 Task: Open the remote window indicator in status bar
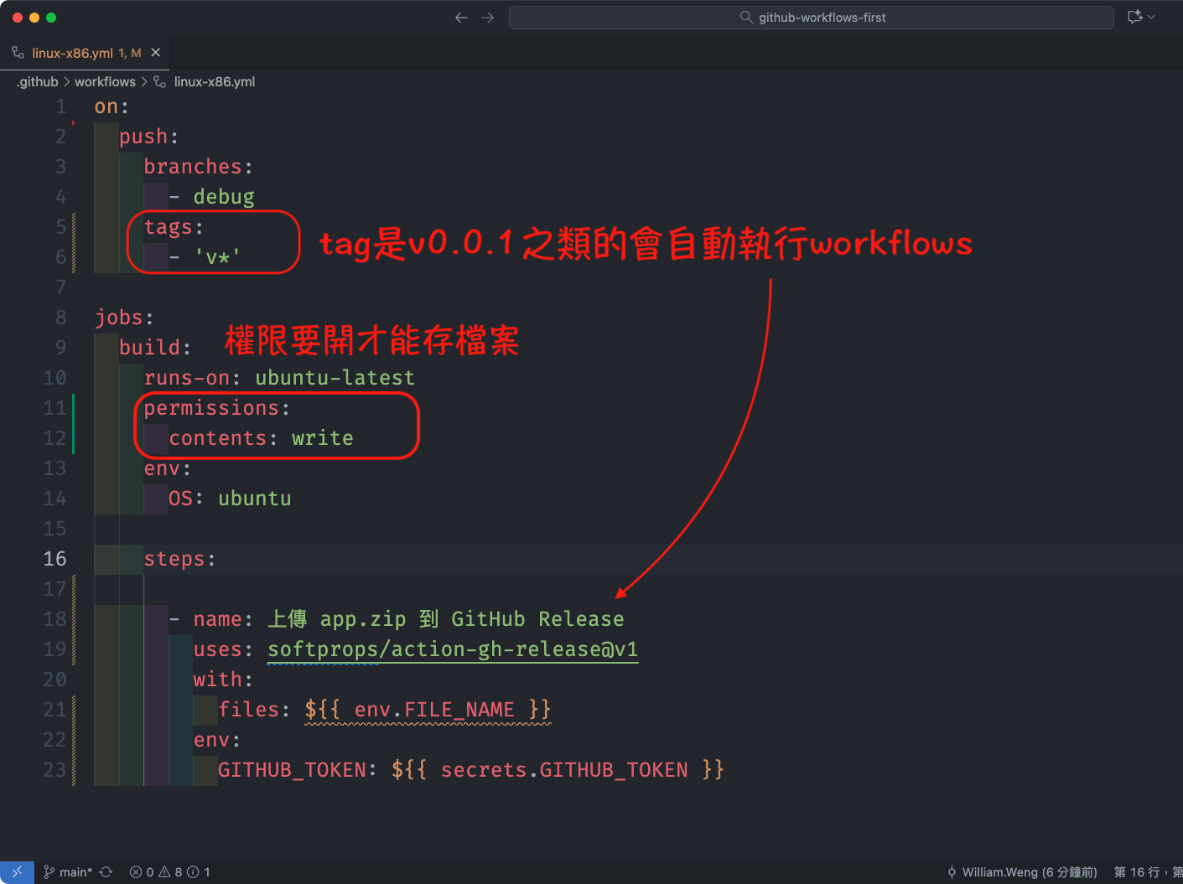(x=17, y=872)
